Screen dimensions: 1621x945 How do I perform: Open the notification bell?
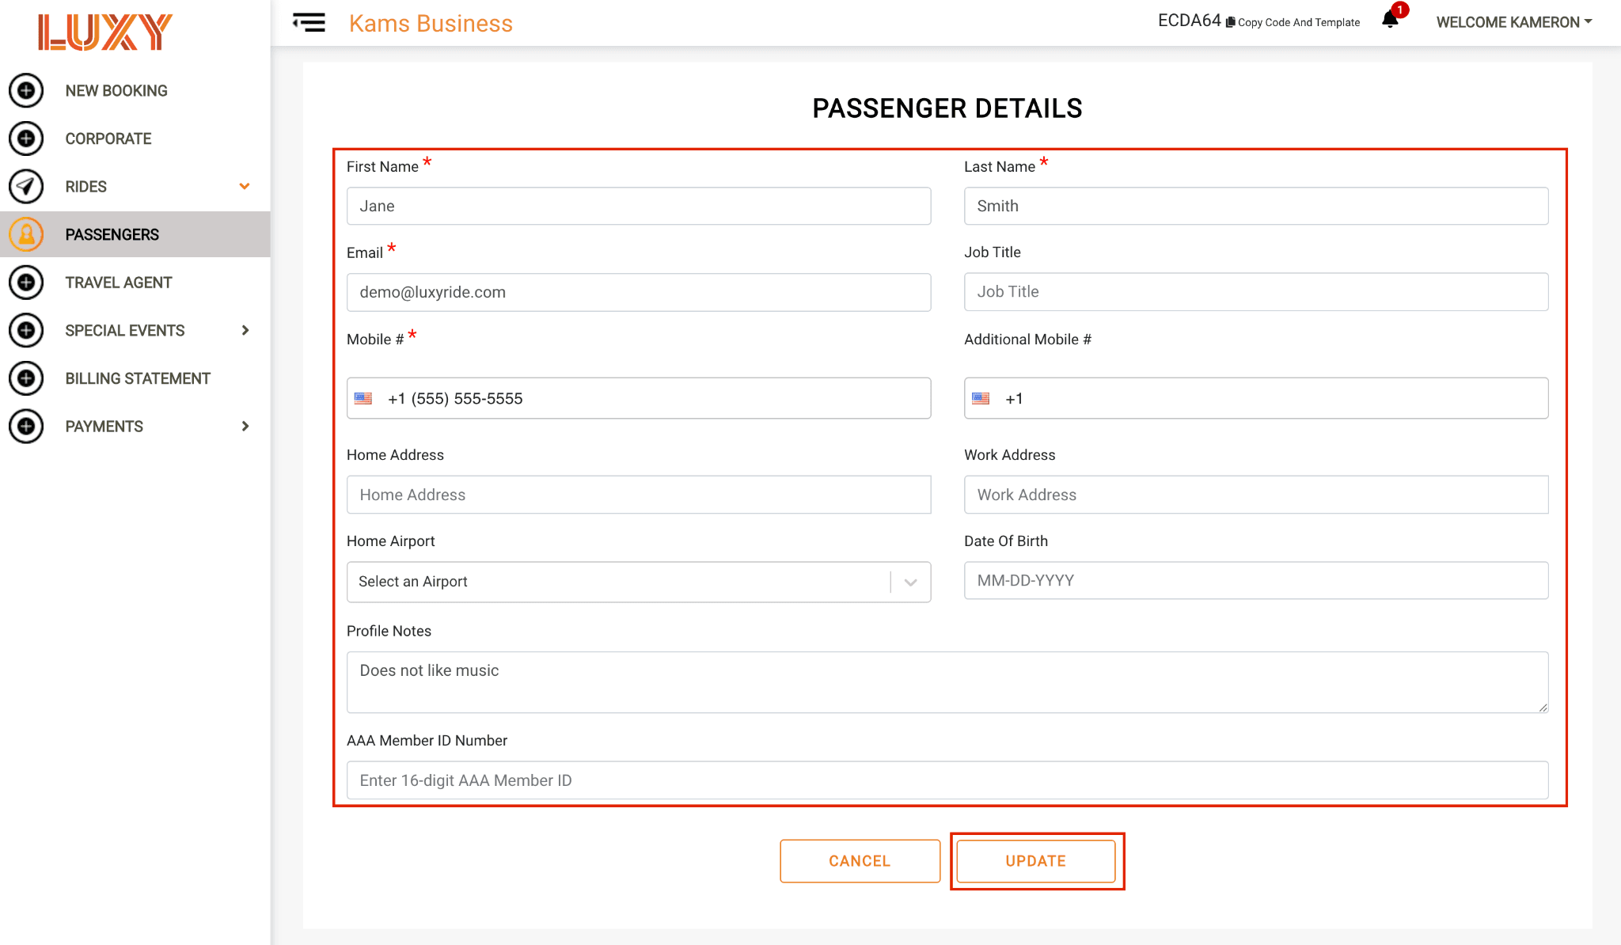point(1390,20)
